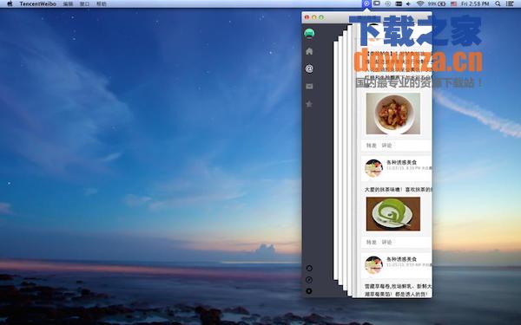This screenshot has height=325, width=521.
Task: Click 各种诱惑美食 name on the strawberry roll post
Action: 401,258
